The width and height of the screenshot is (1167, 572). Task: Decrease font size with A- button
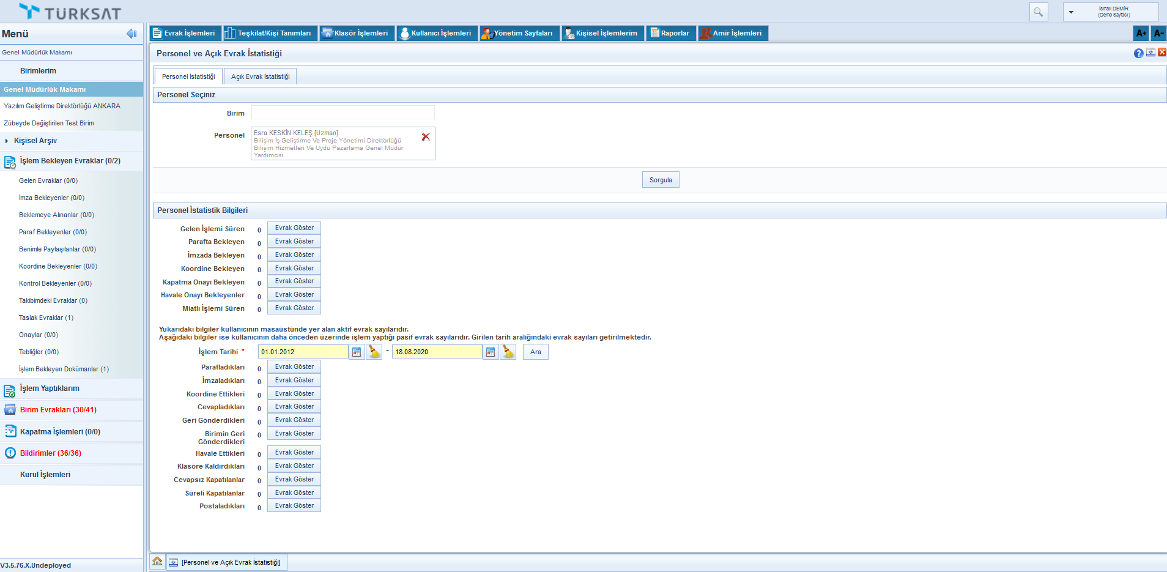1158,33
